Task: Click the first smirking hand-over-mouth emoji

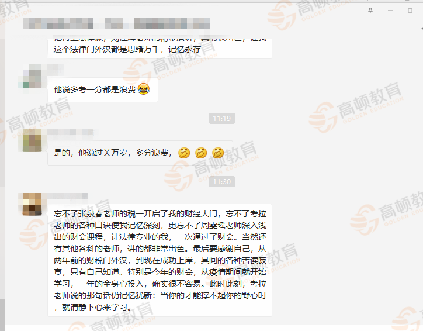Action: (184, 153)
